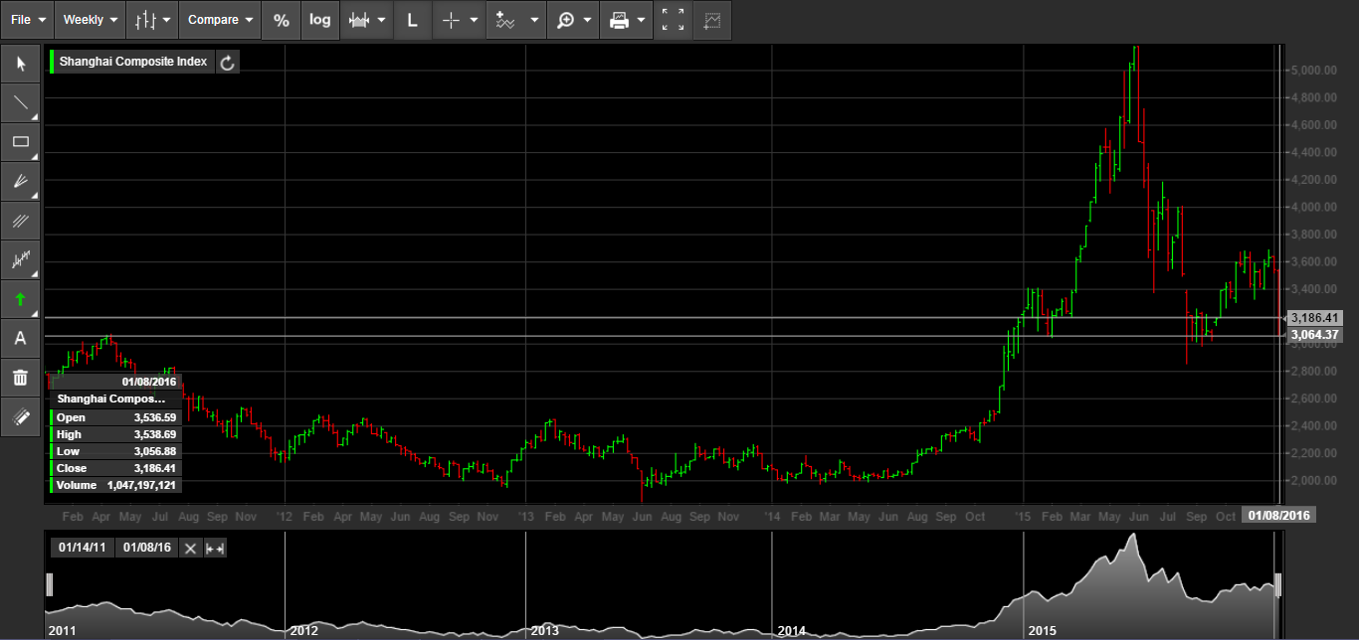Select the green up-arrow marker tool
Viewport: 1359px width, 640px height.
click(20, 299)
